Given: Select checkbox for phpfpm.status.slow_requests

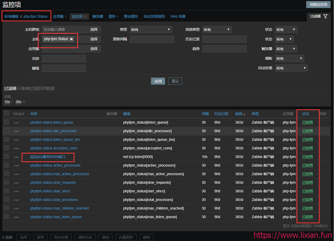Looking at the screenshot, I should point(7,182).
